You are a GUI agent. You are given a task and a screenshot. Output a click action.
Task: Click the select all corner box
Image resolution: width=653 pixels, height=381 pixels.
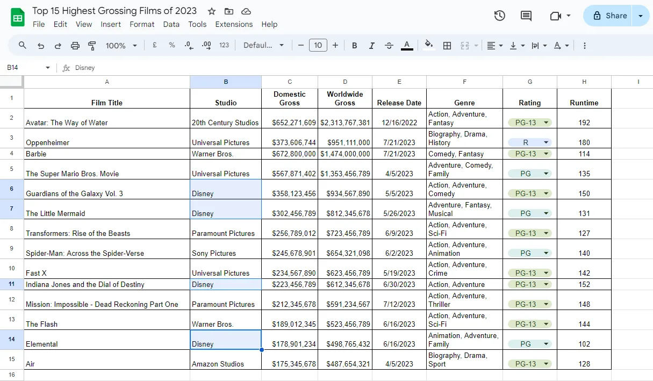click(x=12, y=82)
